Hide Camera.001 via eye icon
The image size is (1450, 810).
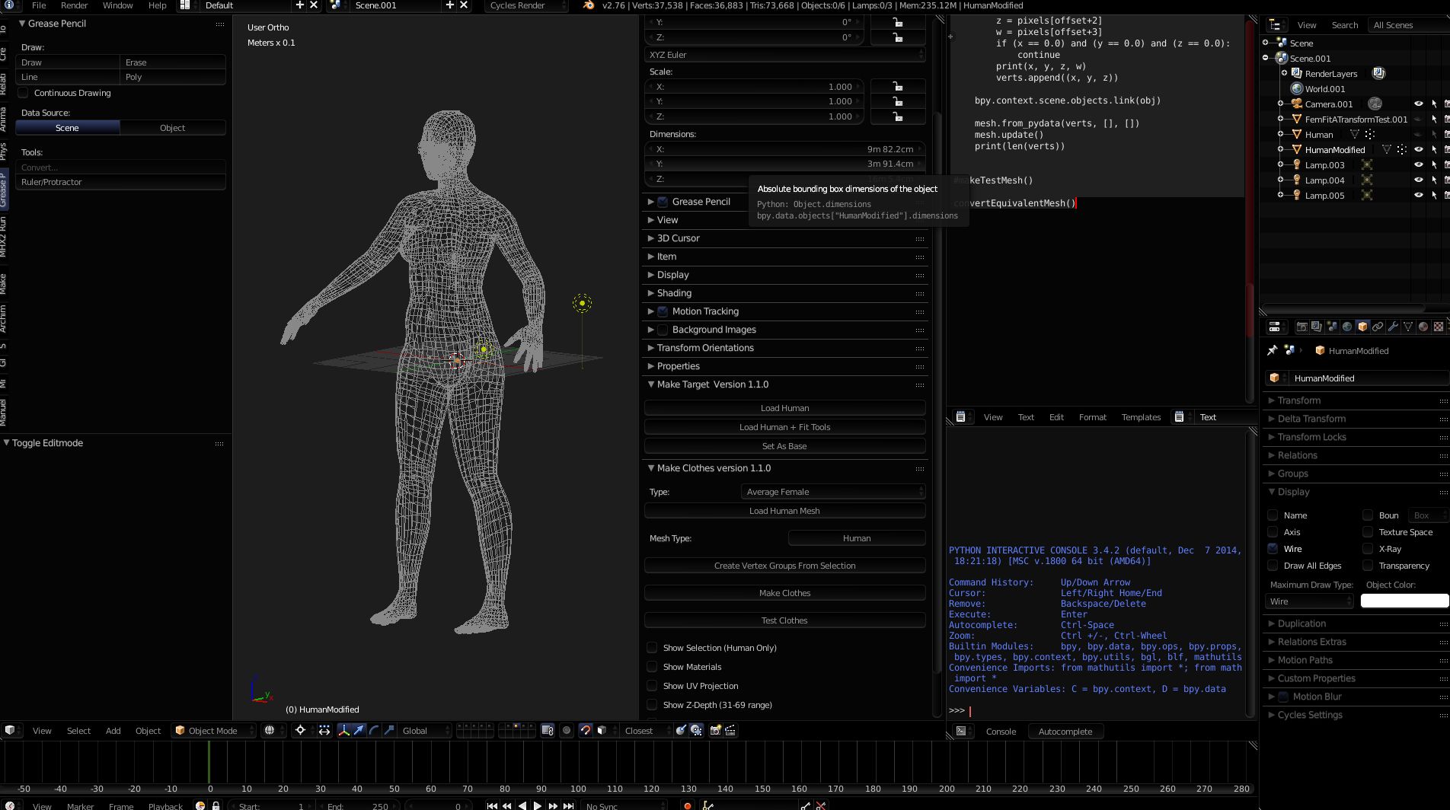pos(1418,104)
